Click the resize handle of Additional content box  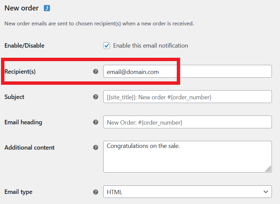[269, 169]
